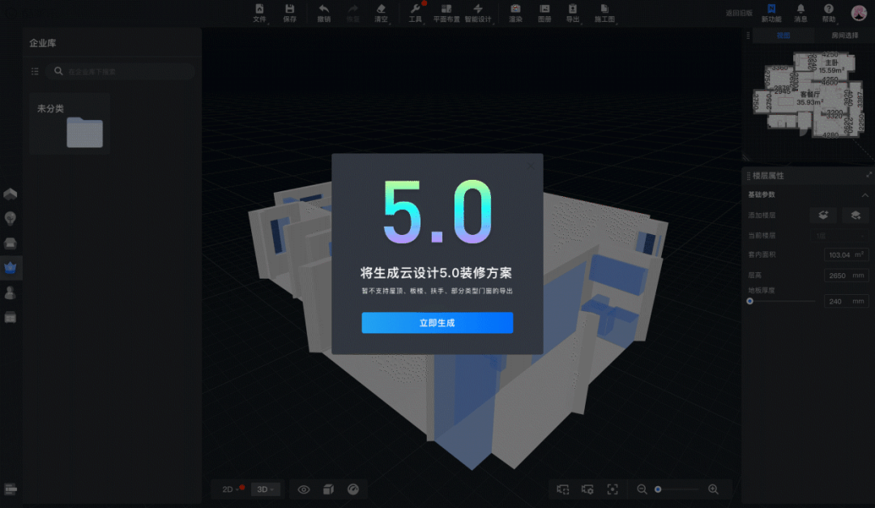Click the 地板厚度 slider handle
The height and width of the screenshot is (508, 875).
[750, 301]
